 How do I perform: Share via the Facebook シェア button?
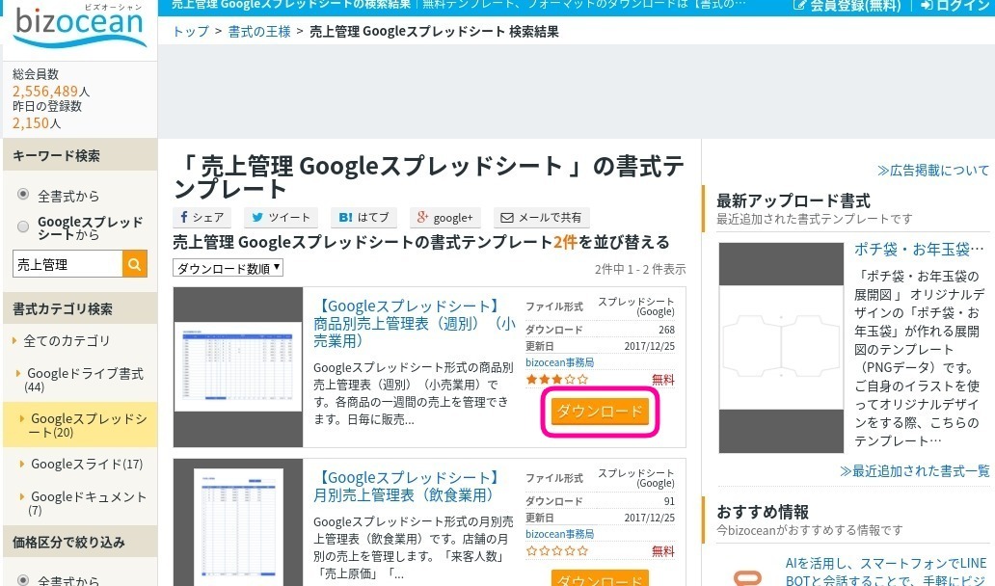[202, 218]
